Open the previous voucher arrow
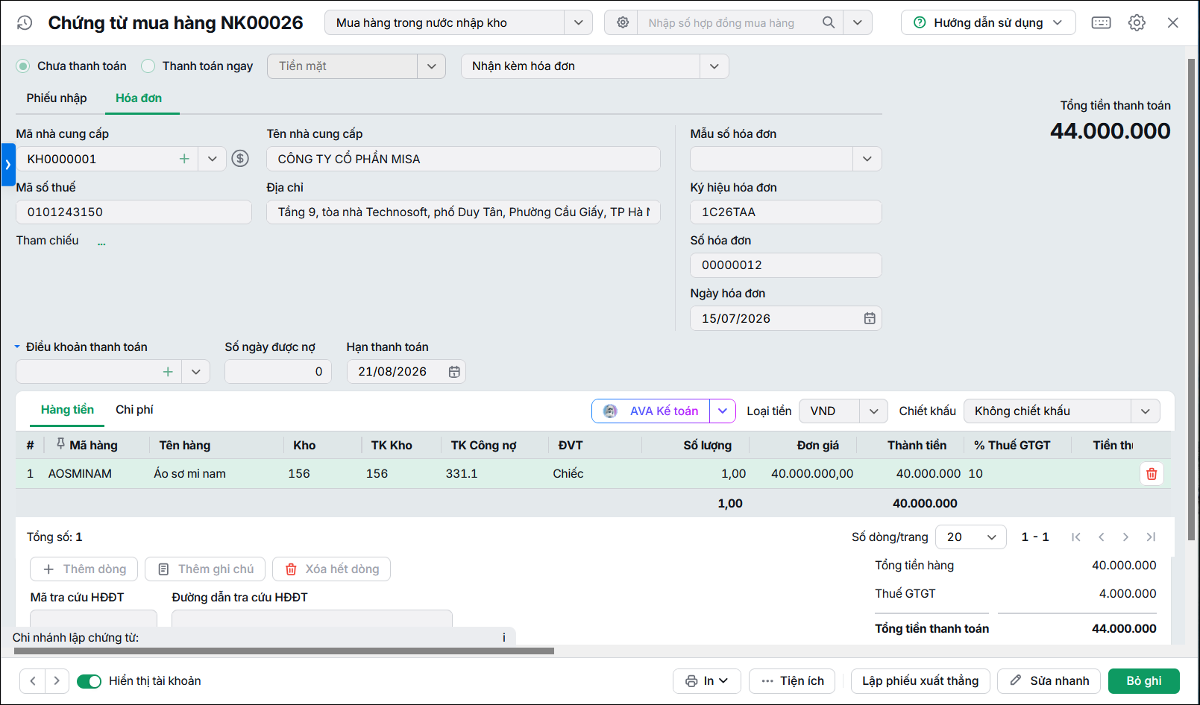Viewport: 1200px width, 705px height. coord(33,681)
